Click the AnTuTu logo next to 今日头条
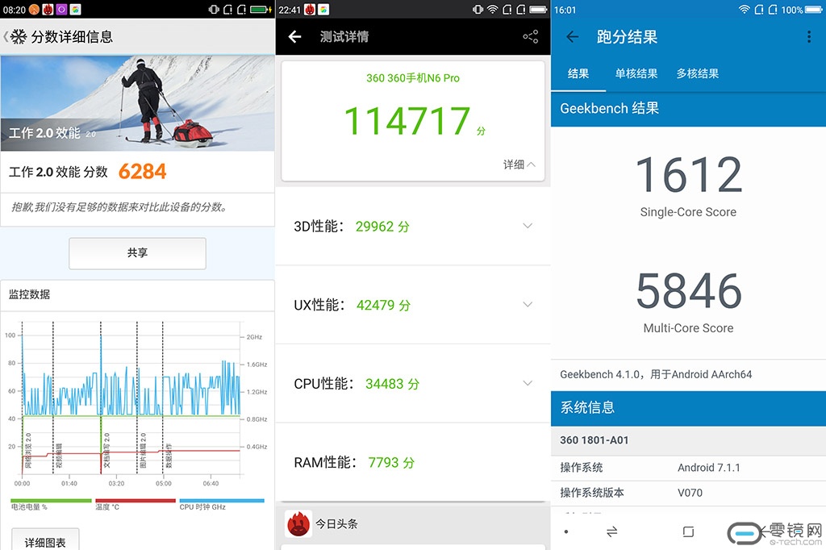 click(298, 524)
